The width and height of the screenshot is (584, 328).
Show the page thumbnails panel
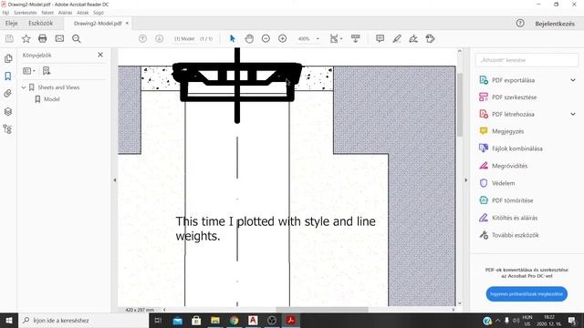8,58
